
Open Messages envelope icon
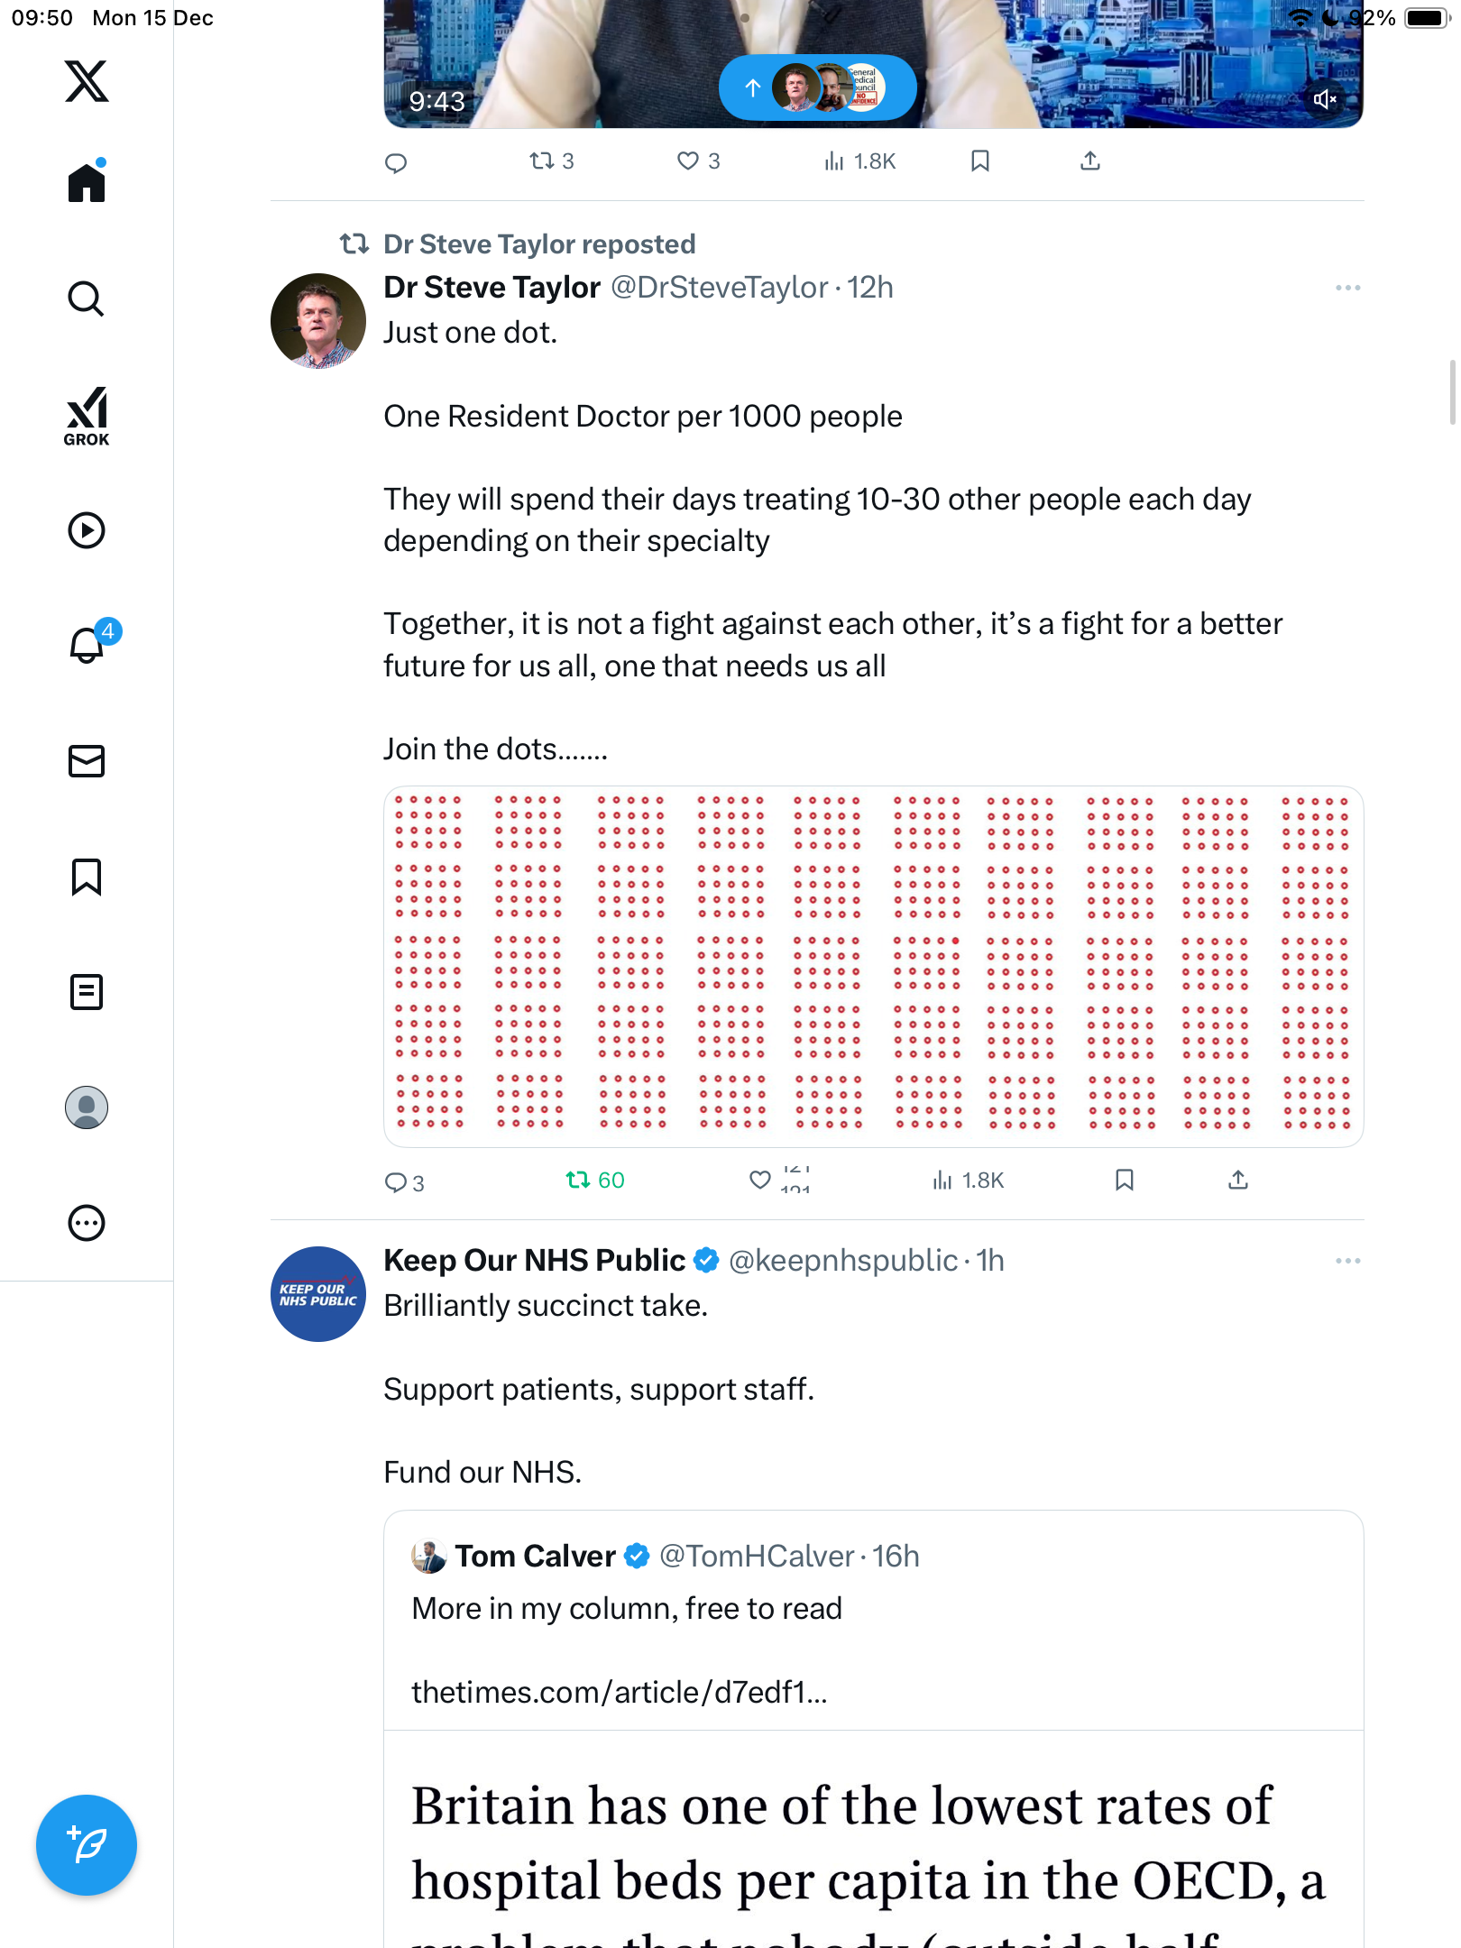(x=87, y=761)
